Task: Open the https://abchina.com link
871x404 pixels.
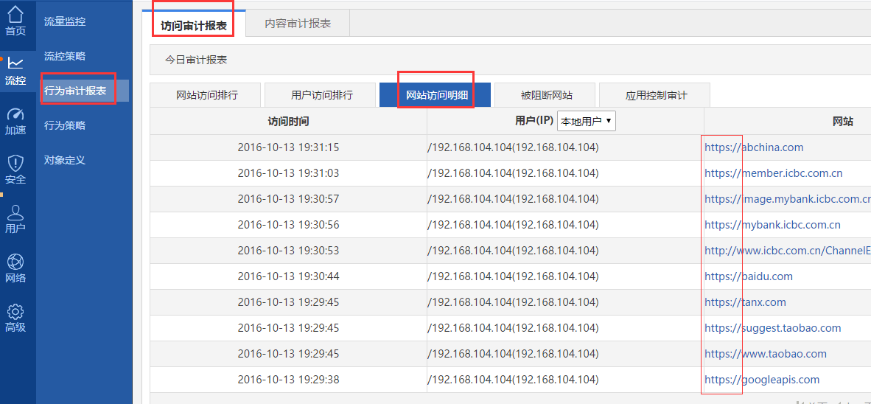Action: pyautogui.click(x=754, y=147)
